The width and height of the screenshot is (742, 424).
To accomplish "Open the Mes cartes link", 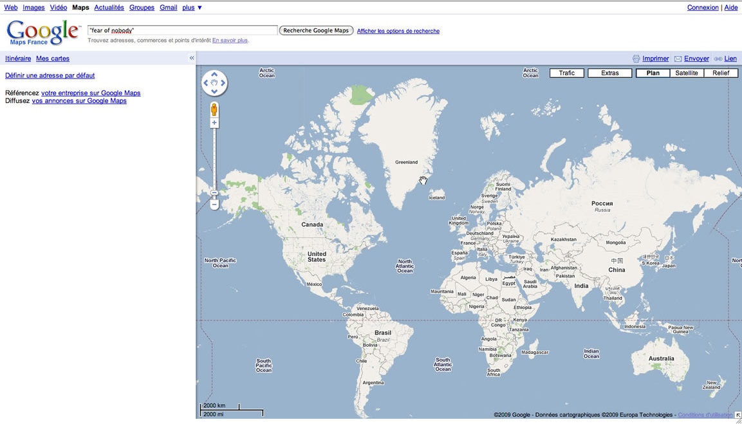I will pyautogui.click(x=53, y=59).
